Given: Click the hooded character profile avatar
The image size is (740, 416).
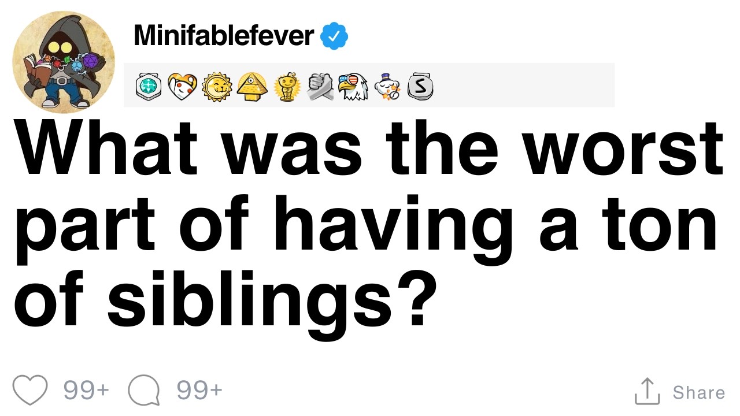Looking at the screenshot, I should pyautogui.click(x=63, y=61).
